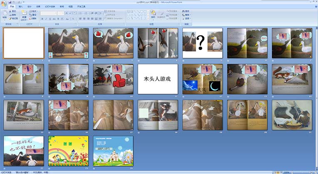Open the Home ribbon tab
Image resolution: width=318 pixels, height=174 pixels.
(12, 7)
